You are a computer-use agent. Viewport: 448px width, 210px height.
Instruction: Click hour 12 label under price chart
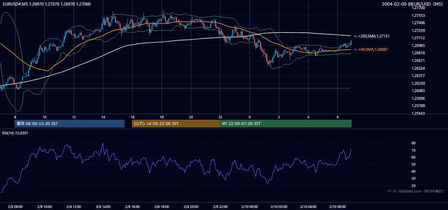tap(74, 117)
